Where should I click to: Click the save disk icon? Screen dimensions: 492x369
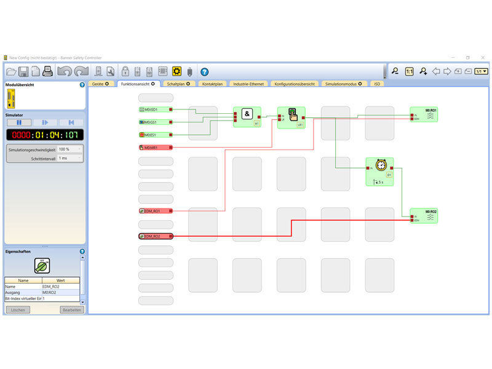23,71
